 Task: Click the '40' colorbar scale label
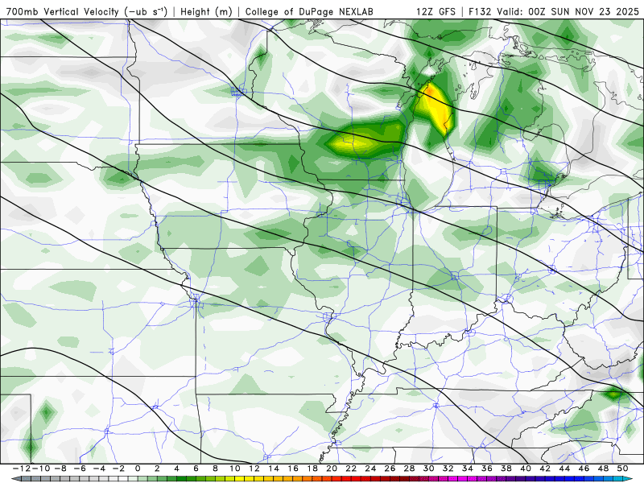(526, 469)
